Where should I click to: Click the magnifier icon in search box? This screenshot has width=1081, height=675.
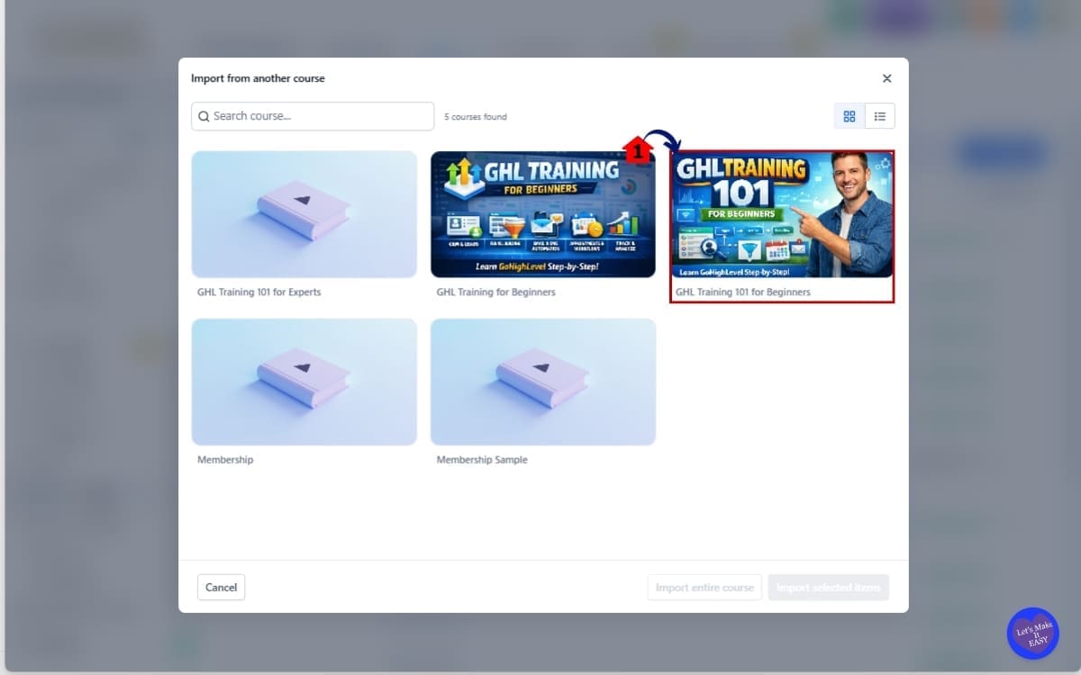pos(204,116)
